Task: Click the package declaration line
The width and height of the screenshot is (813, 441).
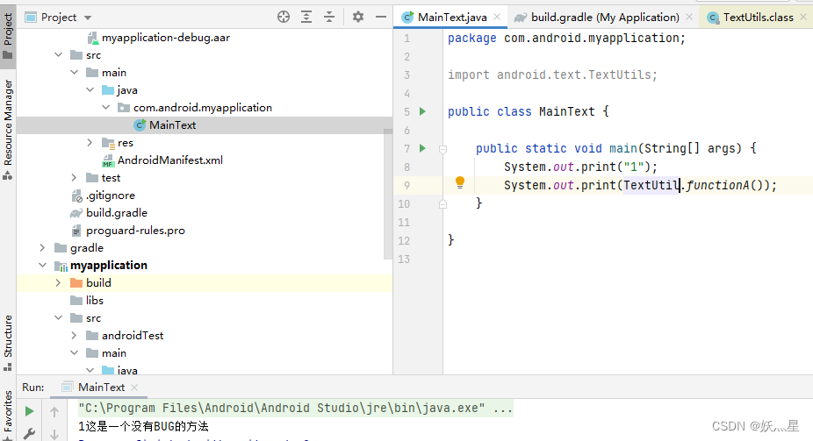Action: [x=566, y=39]
